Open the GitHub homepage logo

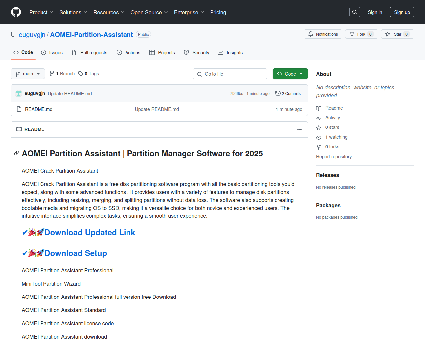pyautogui.click(x=16, y=12)
